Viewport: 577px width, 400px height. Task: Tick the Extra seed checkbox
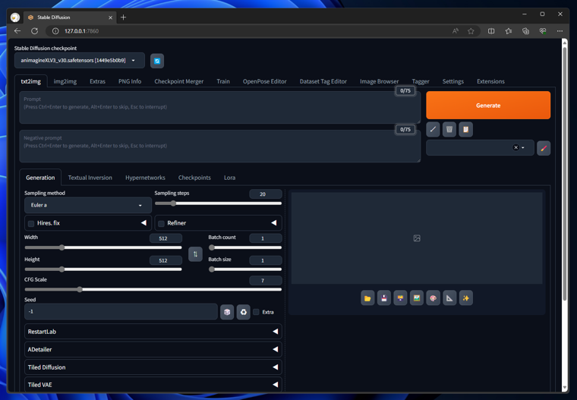(x=256, y=312)
